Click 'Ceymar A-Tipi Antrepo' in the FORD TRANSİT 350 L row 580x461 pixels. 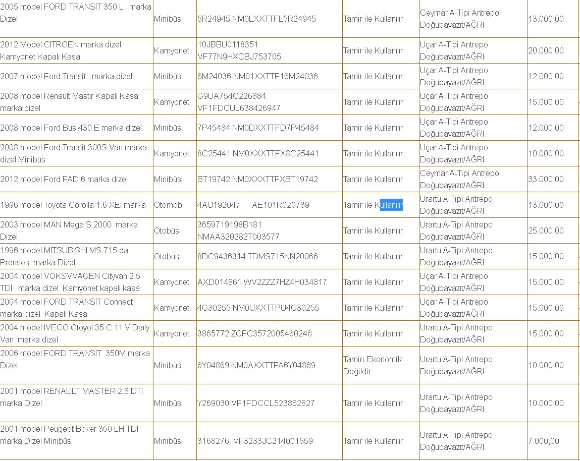tap(459, 13)
